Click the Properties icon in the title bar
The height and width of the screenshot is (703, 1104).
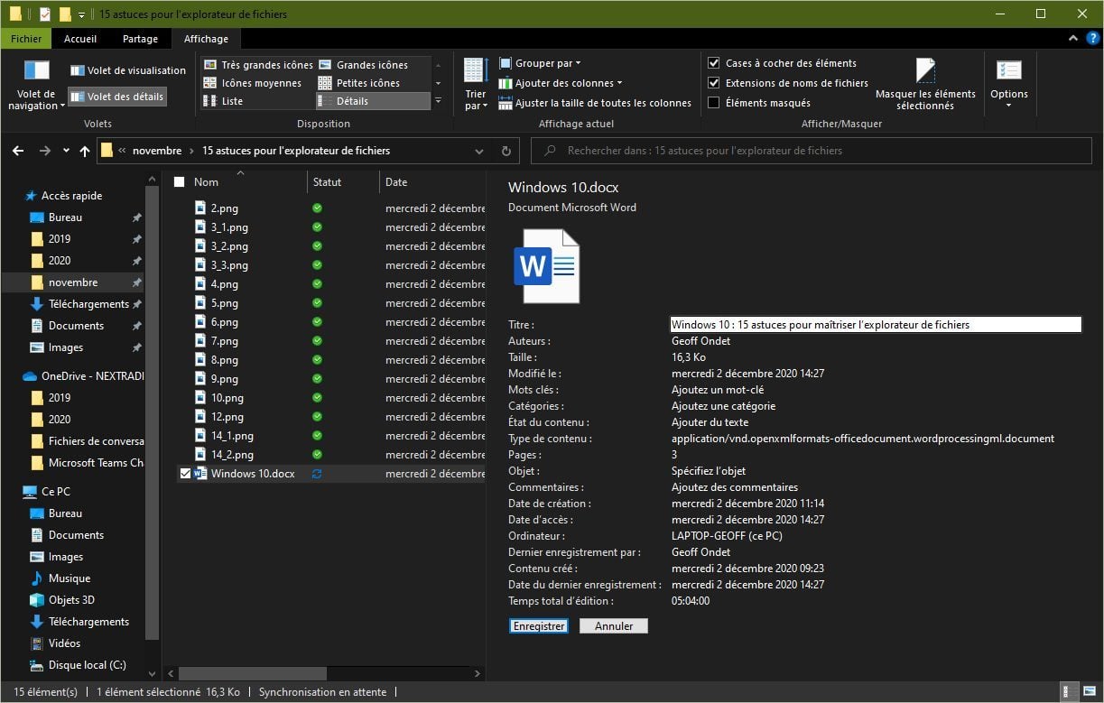point(45,14)
